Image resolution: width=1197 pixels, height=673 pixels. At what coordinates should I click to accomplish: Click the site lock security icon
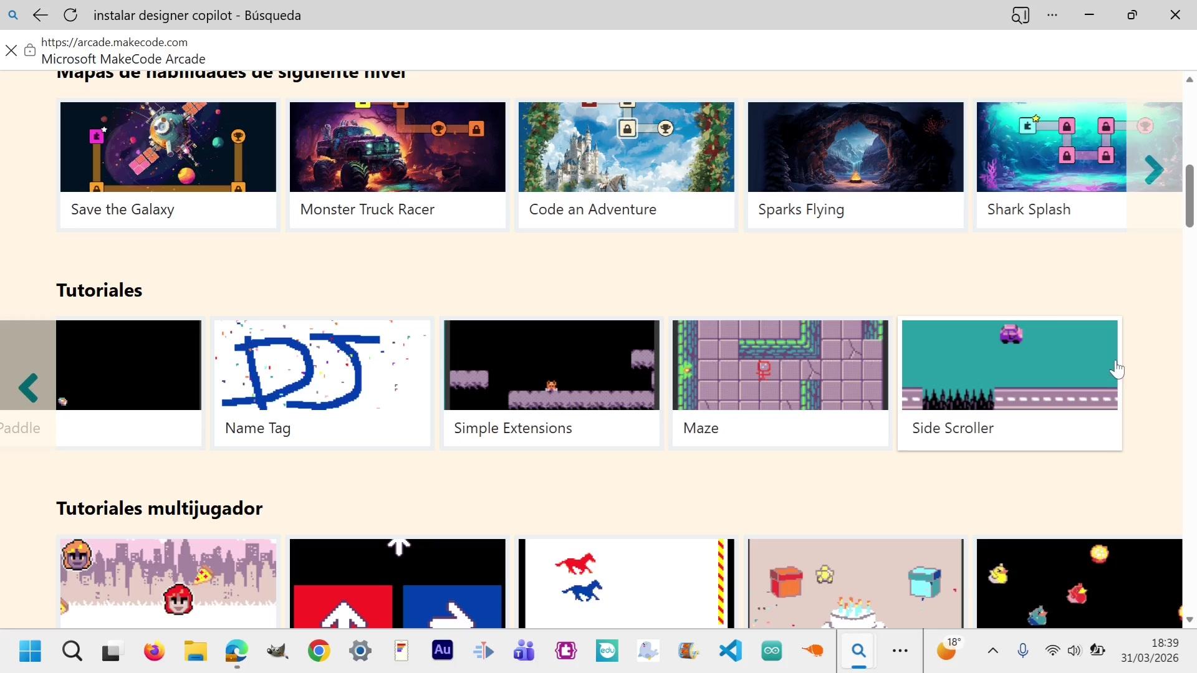(x=29, y=50)
